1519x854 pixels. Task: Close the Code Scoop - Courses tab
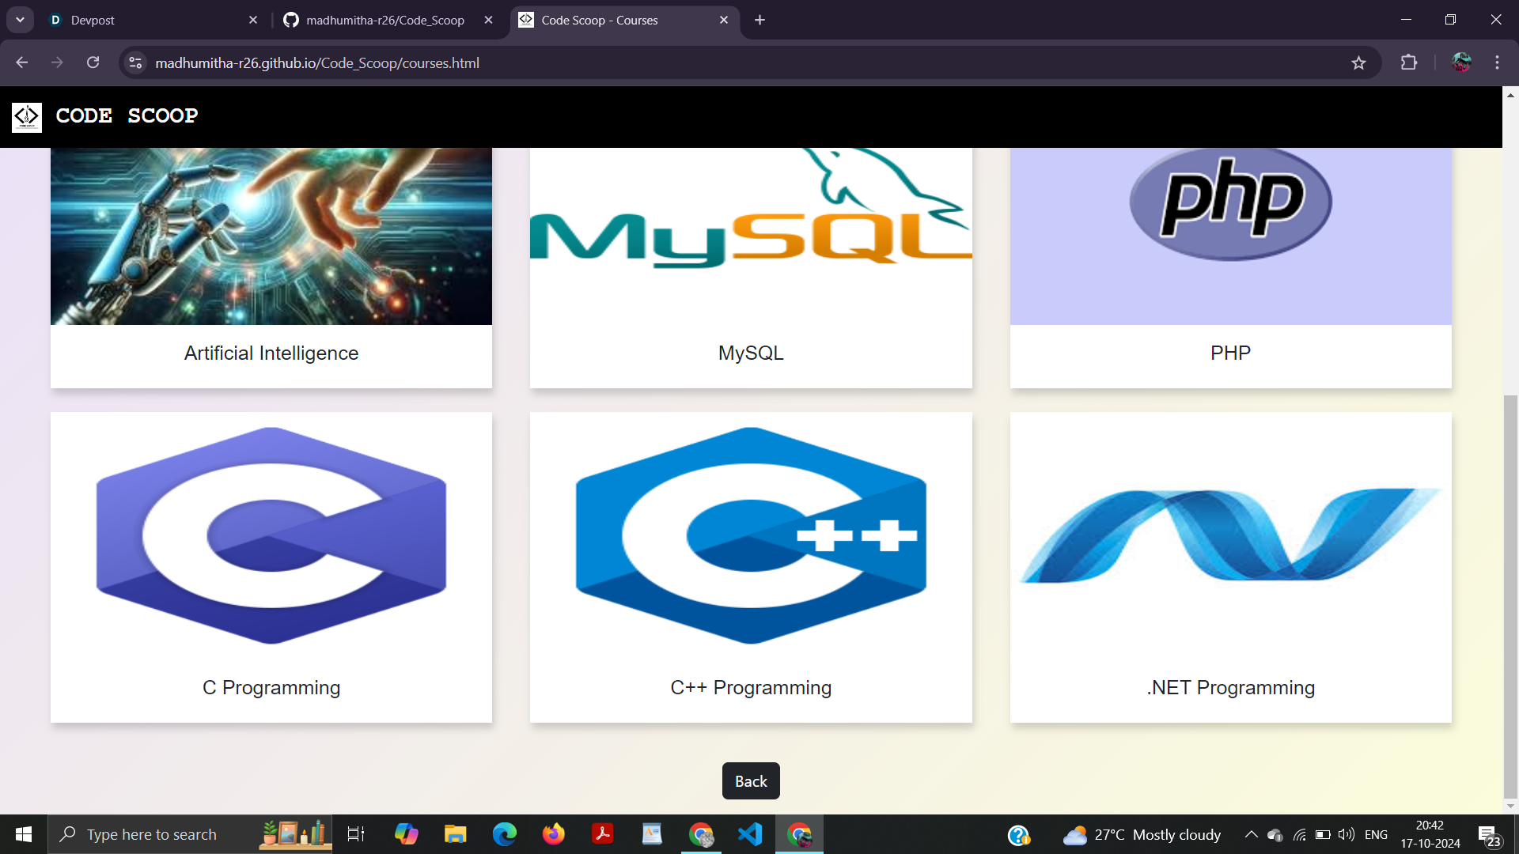[x=723, y=20]
